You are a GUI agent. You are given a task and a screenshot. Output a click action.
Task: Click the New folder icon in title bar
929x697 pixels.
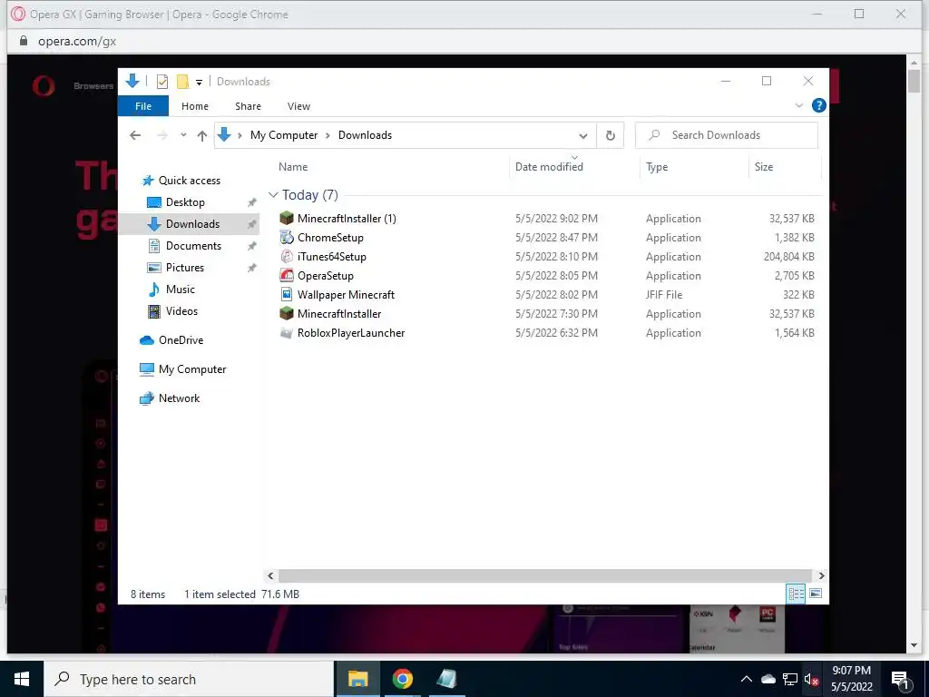(183, 82)
